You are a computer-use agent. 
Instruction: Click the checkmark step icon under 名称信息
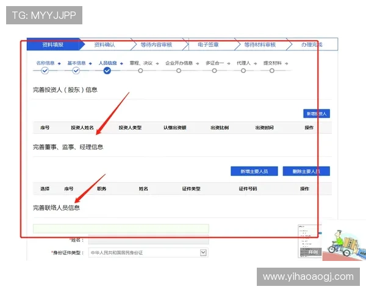[45, 71]
